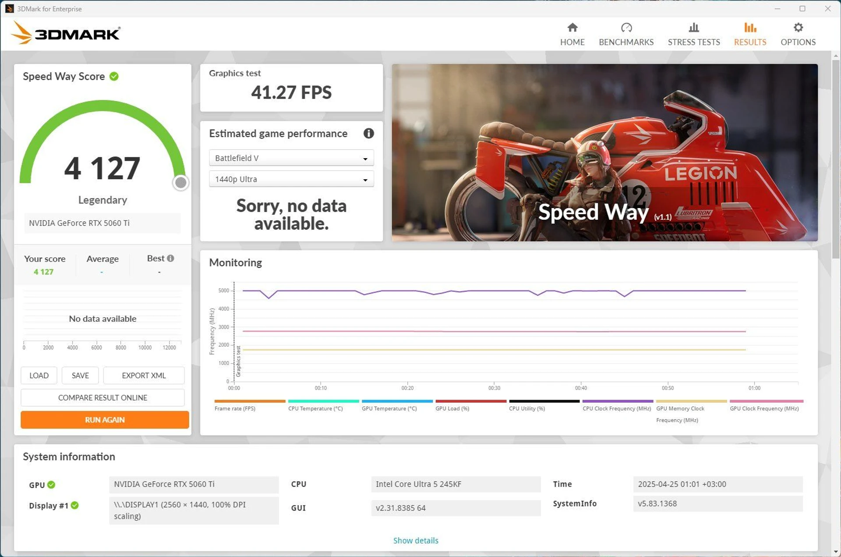Click the SAVE button

click(80, 376)
